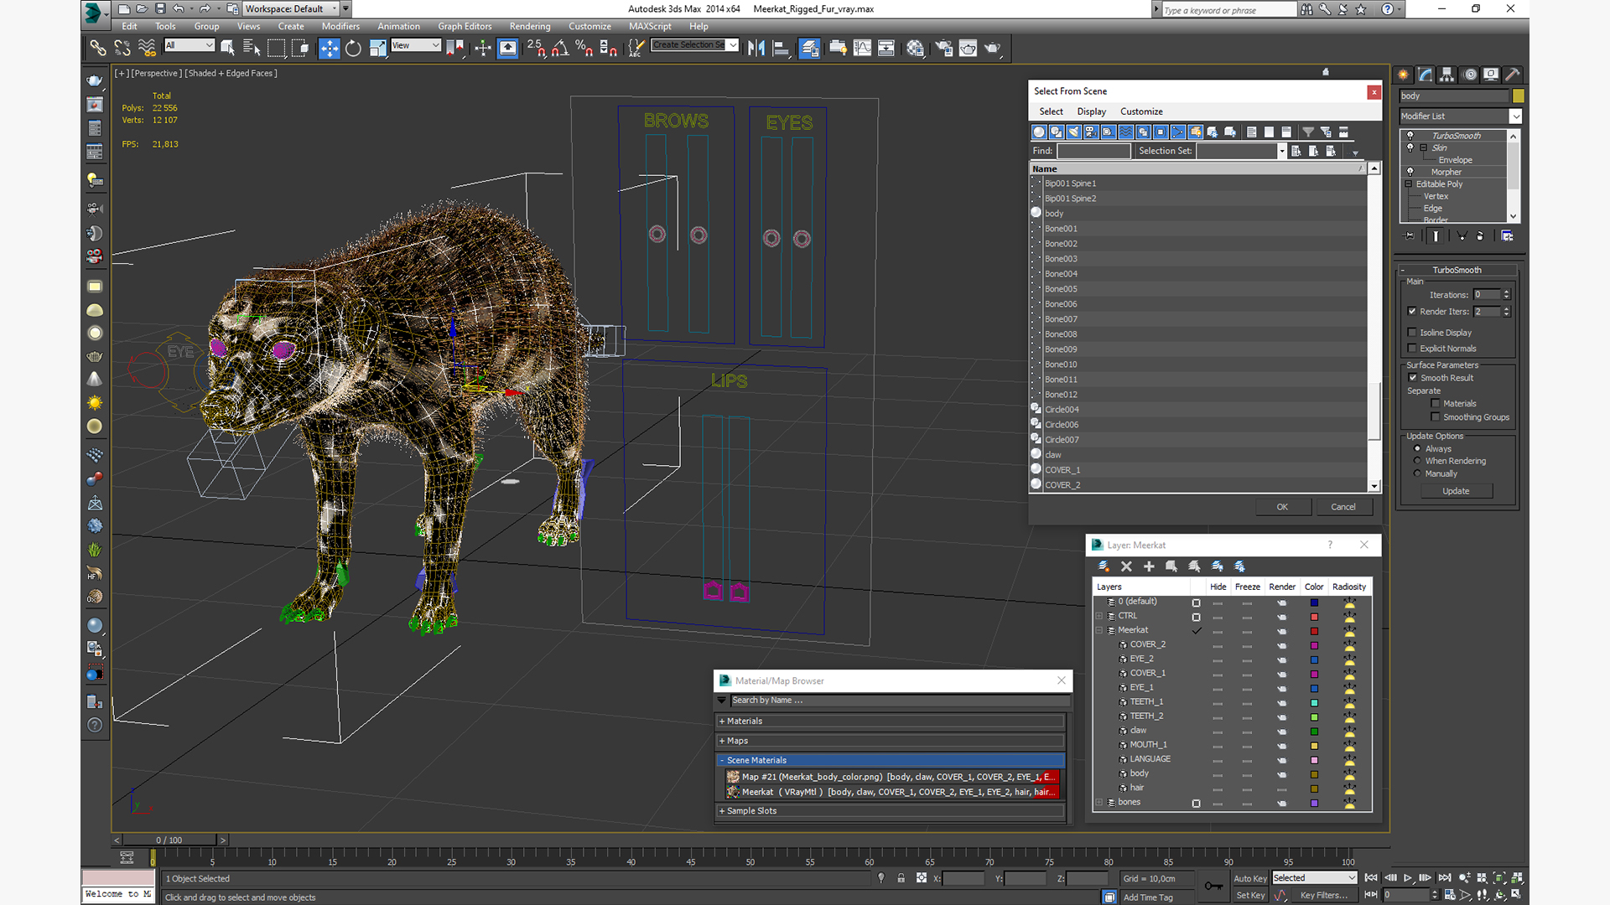The width and height of the screenshot is (1610, 905).
Task: Enable Explicit Normals checkbox
Action: click(x=1412, y=349)
